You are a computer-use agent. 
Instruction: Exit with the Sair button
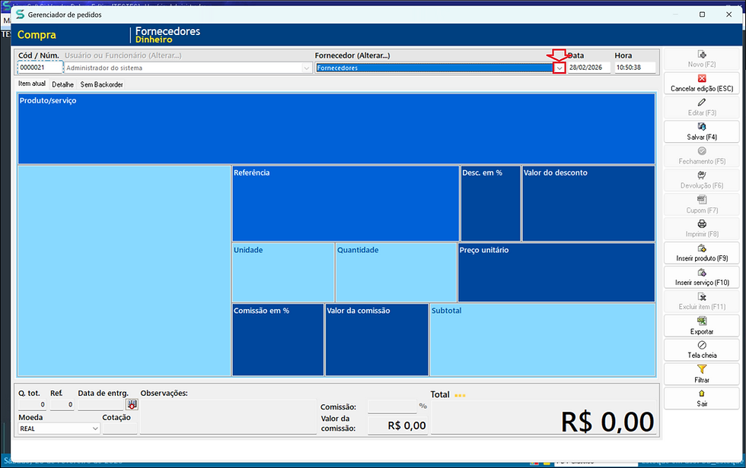coord(702,398)
